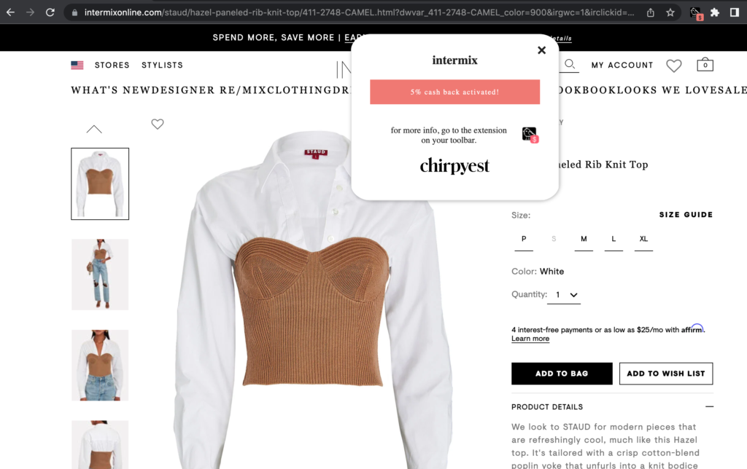
Task: Open the Chirpyest extension icon in the browser toolbar
Action: [696, 13]
